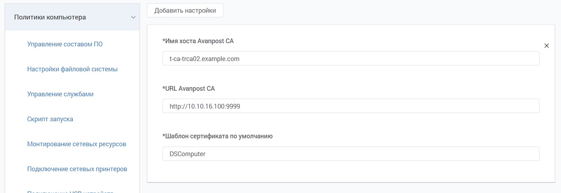The width and height of the screenshot is (561, 193).
Task: Open Управление составом ПО policy
Action: point(65,44)
